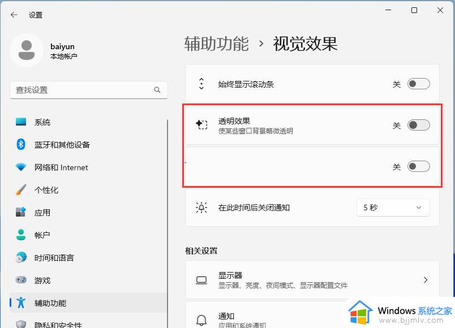Toggle 透明效果 switch on

[x=418, y=125]
